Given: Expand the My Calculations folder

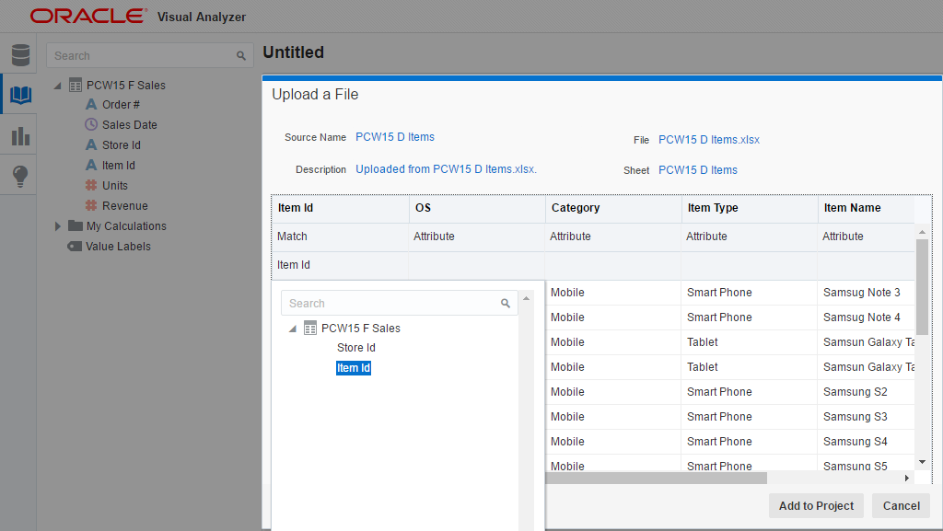Looking at the screenshot, I should click(x=58, y=225).
